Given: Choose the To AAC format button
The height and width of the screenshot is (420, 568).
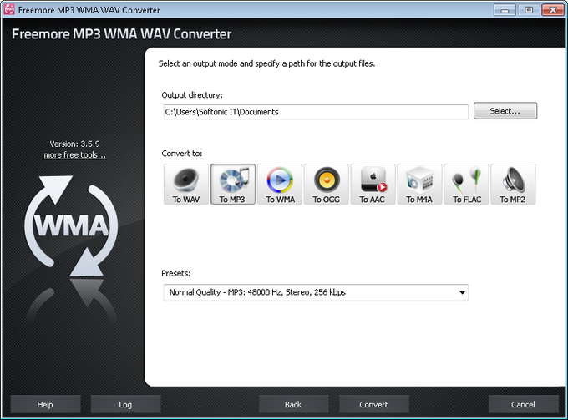Looking at the screenshot, I should click(373, 185).
